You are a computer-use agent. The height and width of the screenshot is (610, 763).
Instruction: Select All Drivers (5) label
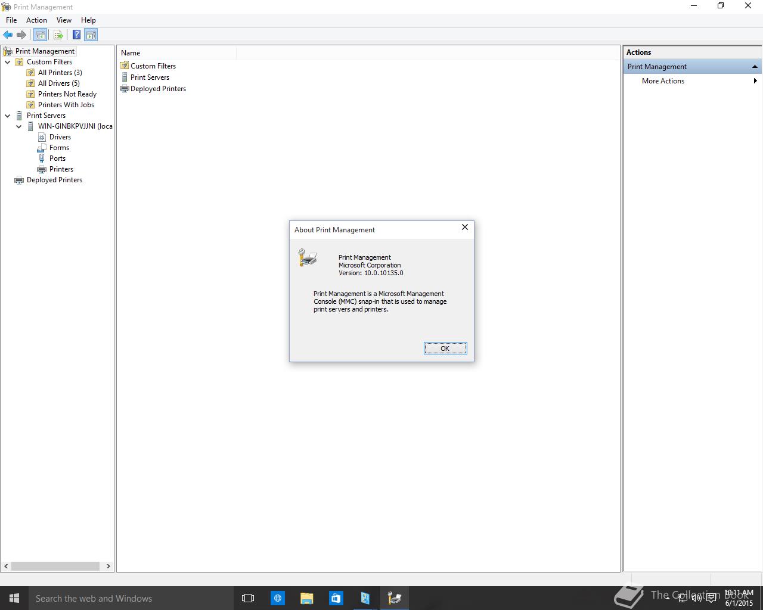[x=59, y=83]
